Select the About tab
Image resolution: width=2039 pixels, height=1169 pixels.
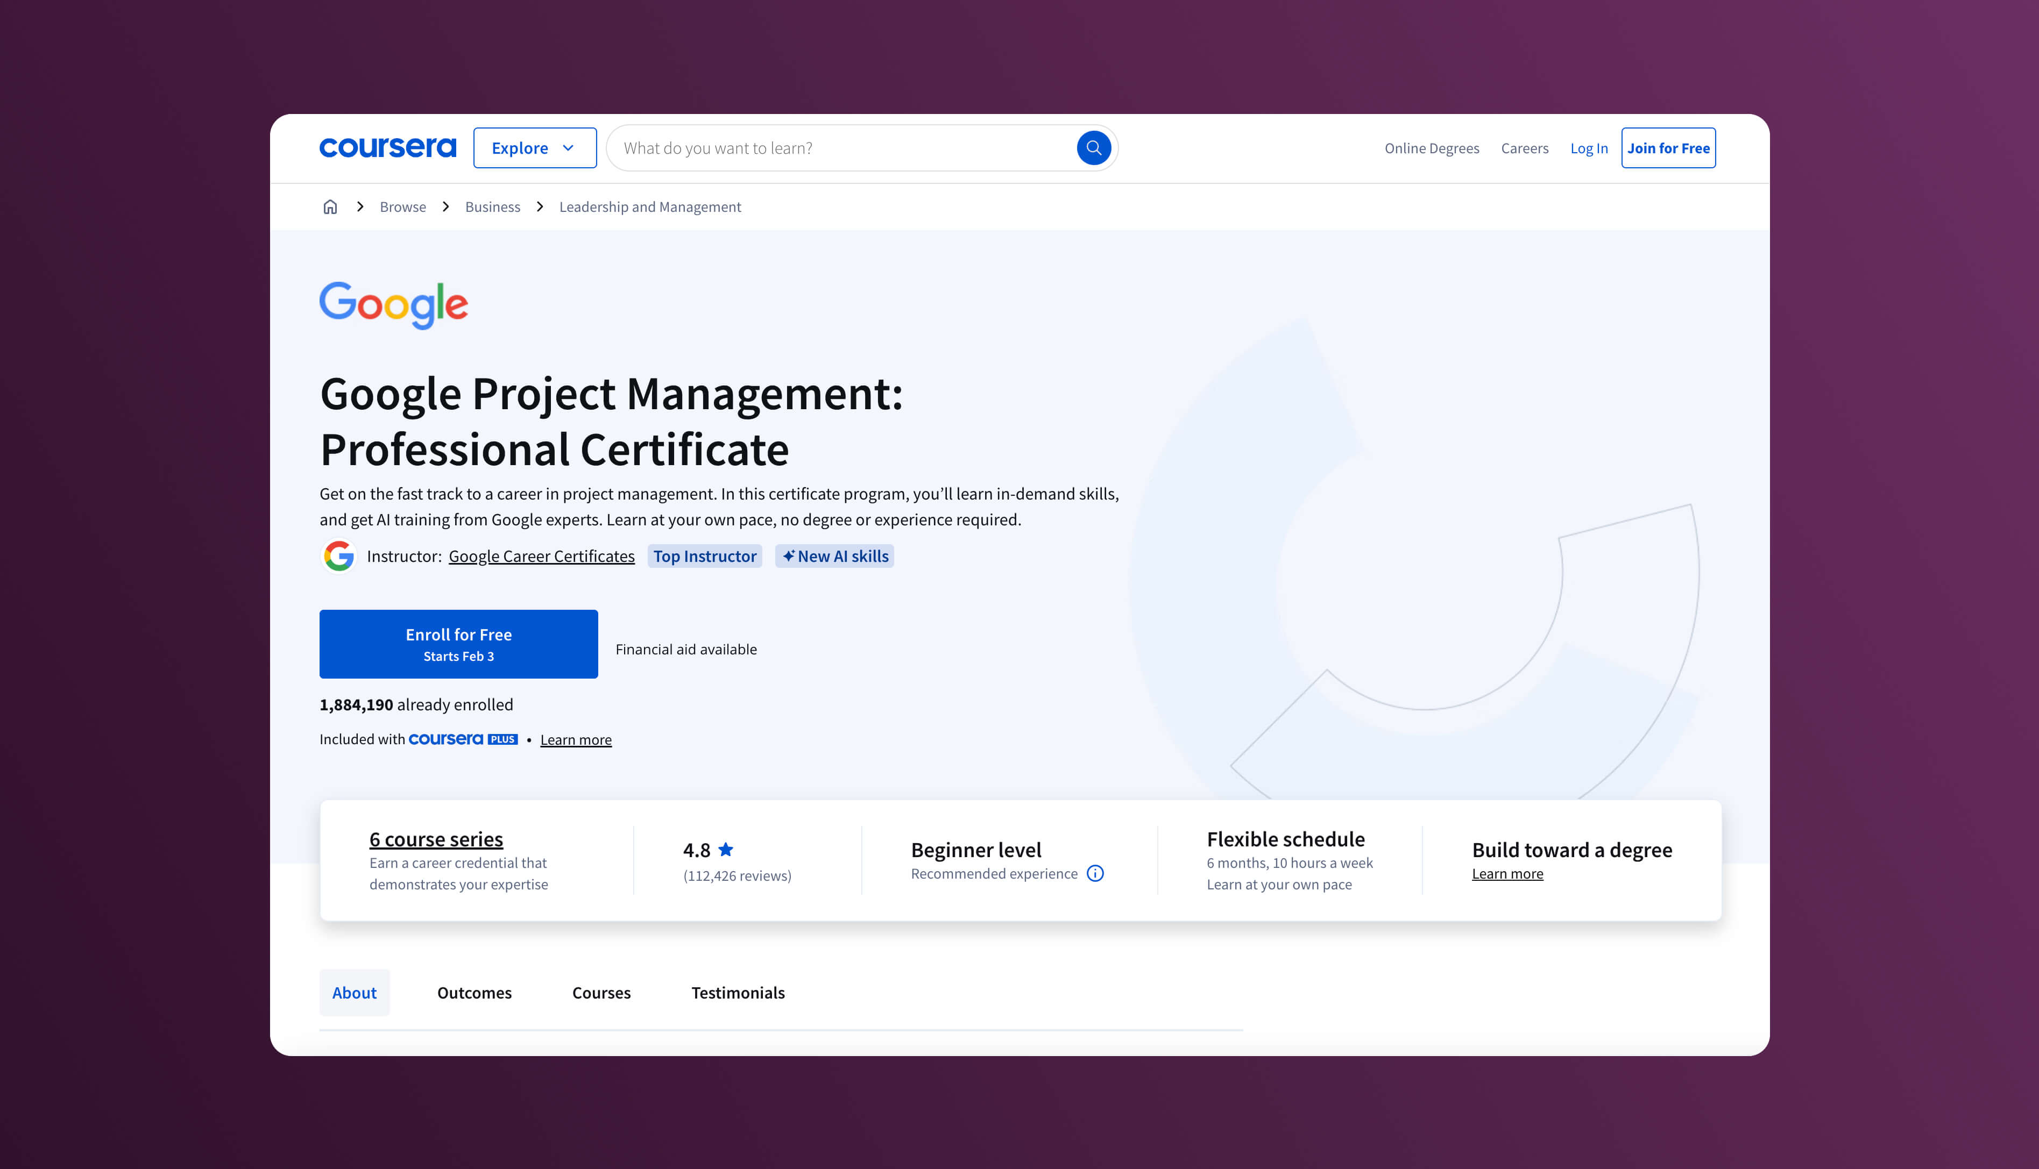354,993
